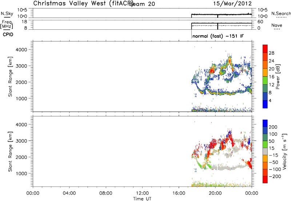The width and height of the screenshot is (291, 201).
Task: Click the red top segment of Power colorbar
Action: (x=265, y=49)
